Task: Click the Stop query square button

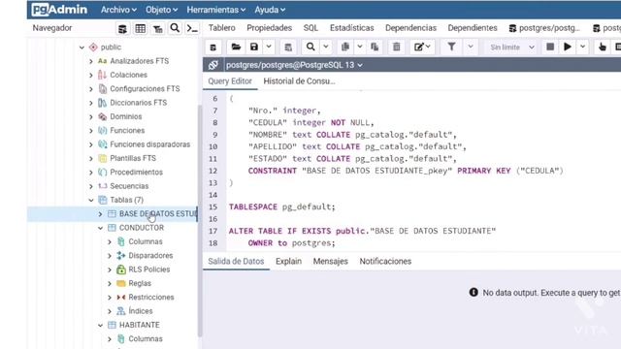Action: point(550,47)
